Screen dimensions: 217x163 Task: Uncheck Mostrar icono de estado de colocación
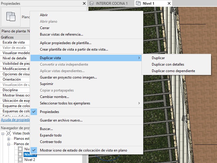tap(83, 150)
